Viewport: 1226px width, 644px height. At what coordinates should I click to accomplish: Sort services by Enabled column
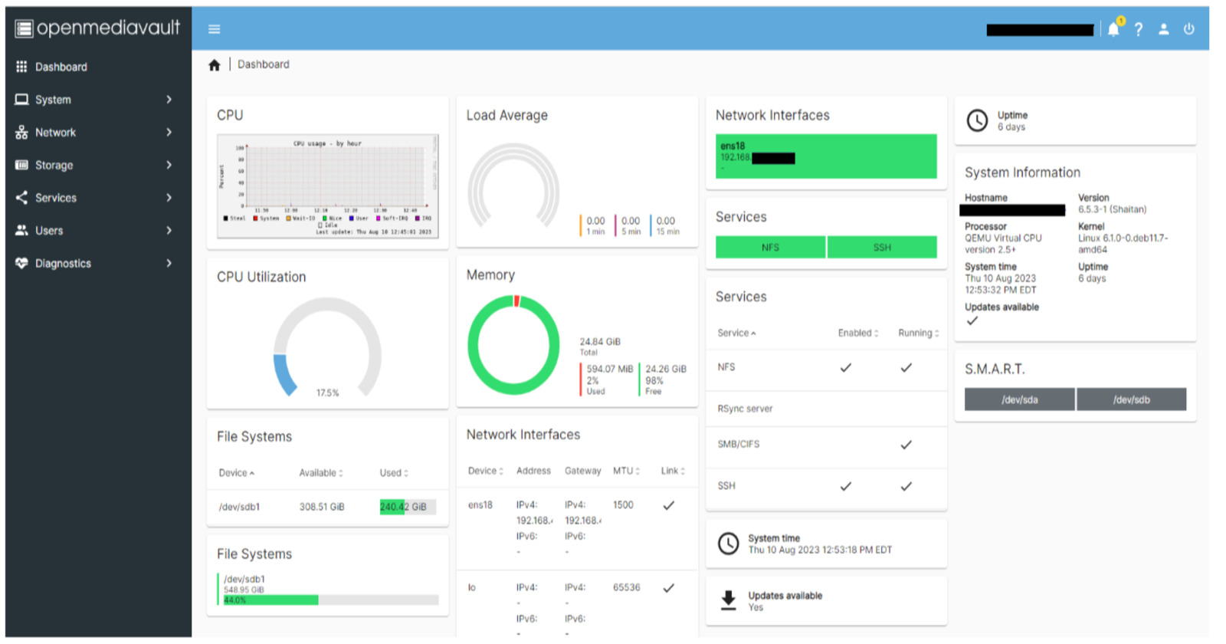[858, 333]
